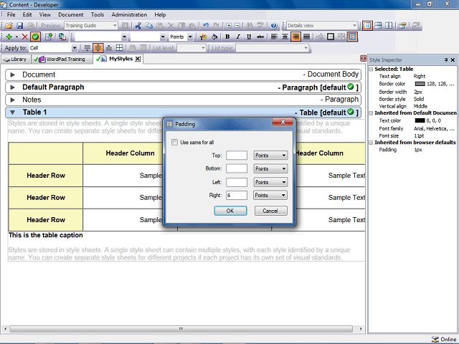The height and width of the screenshot is (344, 459).
Task: Click OK in the Padding dialog
Action: 230,211
